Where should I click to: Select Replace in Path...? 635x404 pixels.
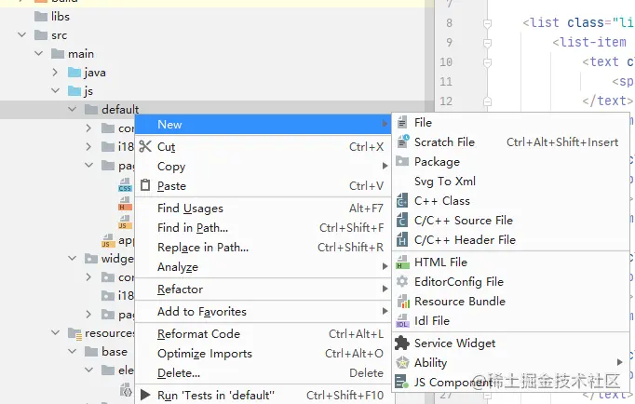tap(263, 247)
